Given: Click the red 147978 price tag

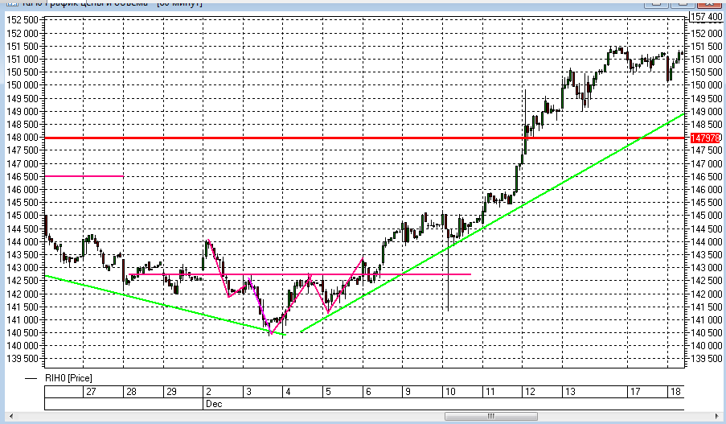Looking at the screenshot, I should point(705,138).
